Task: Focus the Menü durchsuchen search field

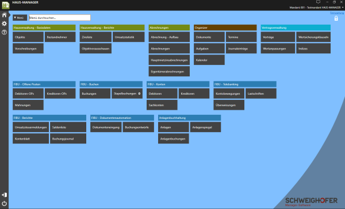Action: coord(60,18)
